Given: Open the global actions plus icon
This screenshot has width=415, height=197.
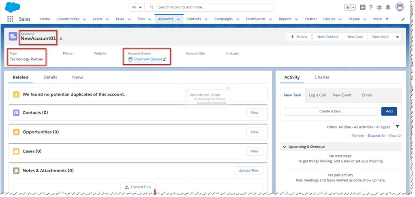Looking at the screenshot, I should 363,7.
